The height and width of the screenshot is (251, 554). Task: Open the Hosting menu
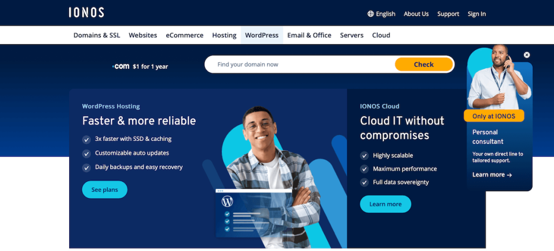click(225, 35)
